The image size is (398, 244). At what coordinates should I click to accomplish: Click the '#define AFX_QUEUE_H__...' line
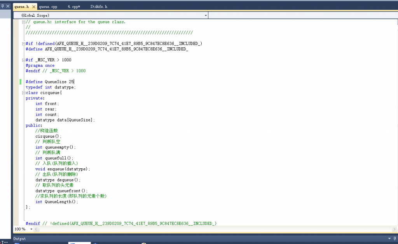[107, 49]
